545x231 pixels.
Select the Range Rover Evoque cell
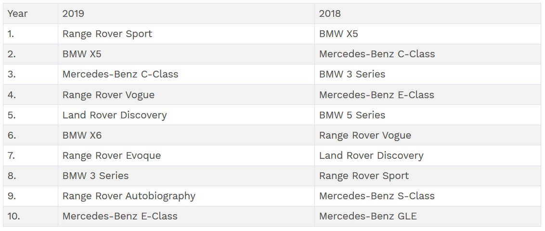(112, 155)
